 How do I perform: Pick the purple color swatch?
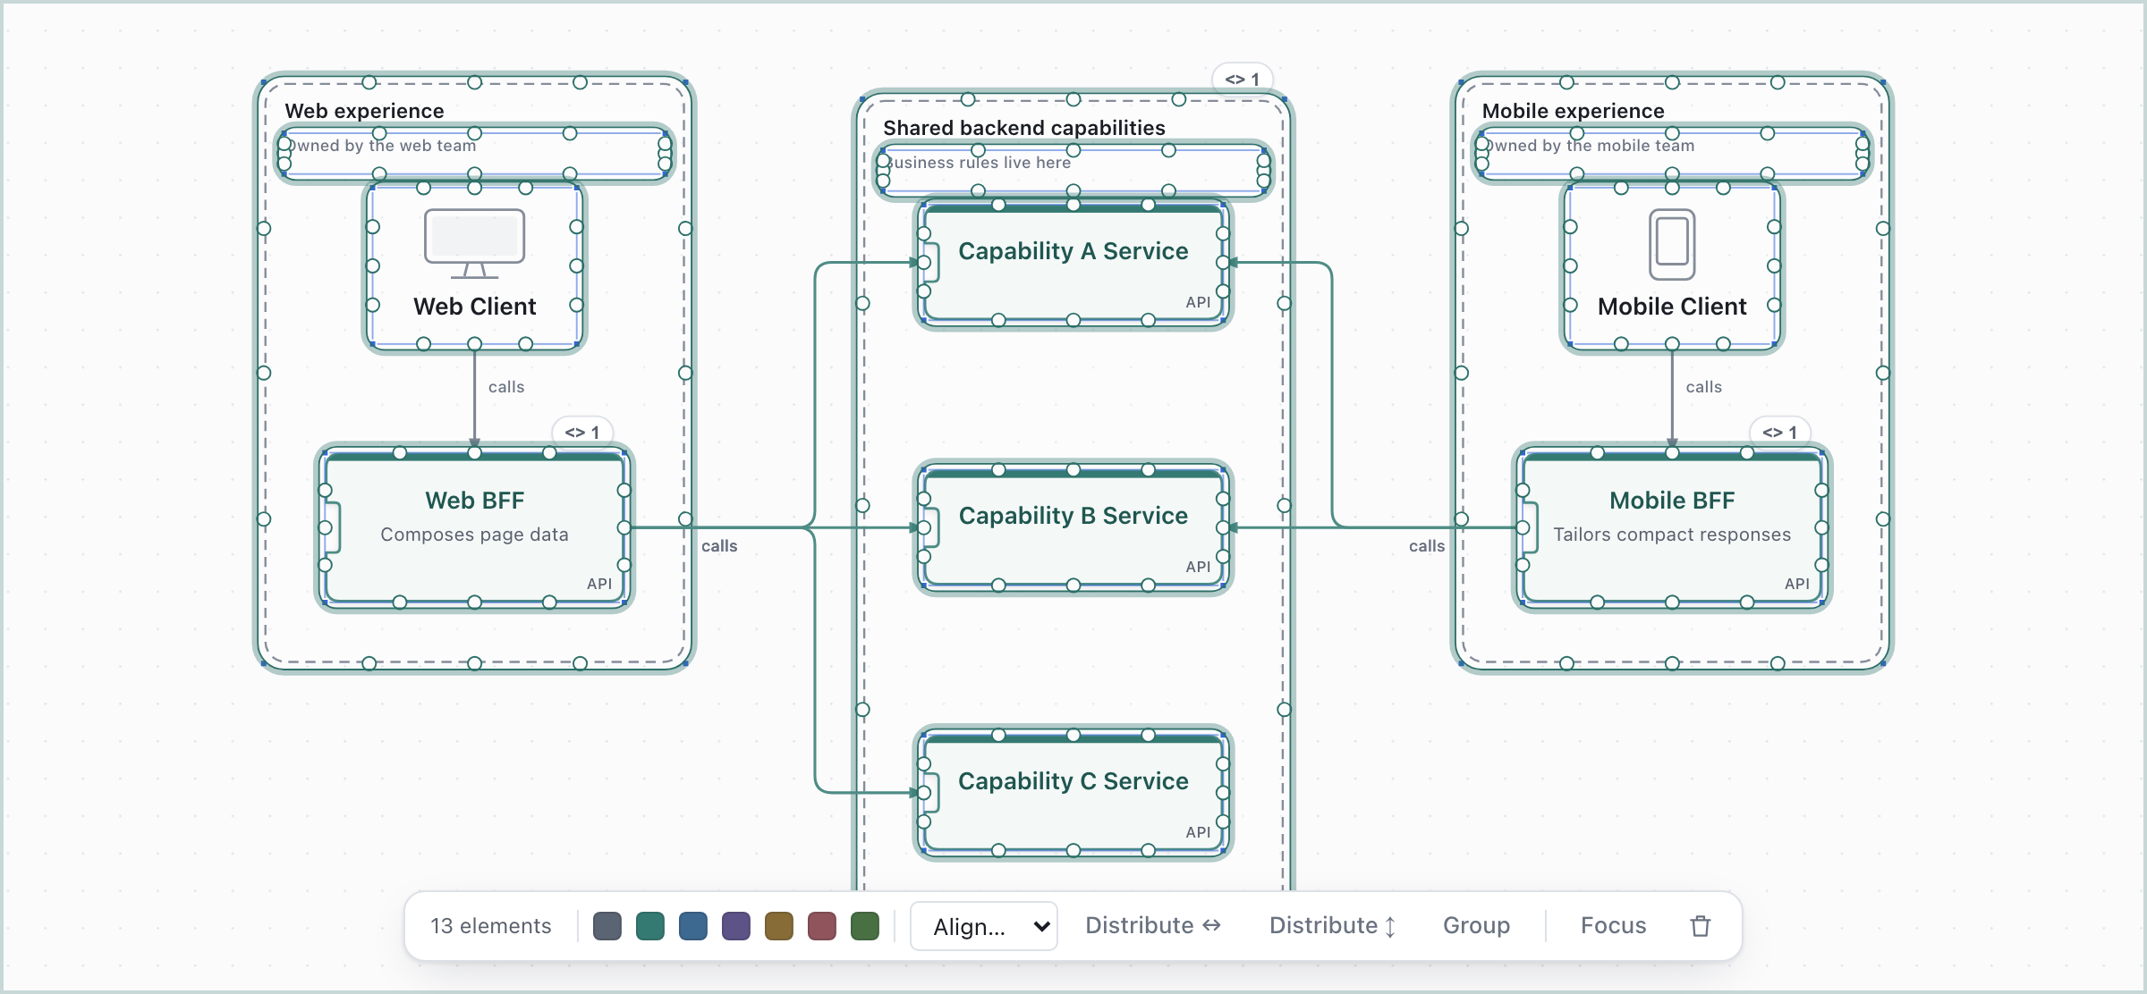click(736, 926)
